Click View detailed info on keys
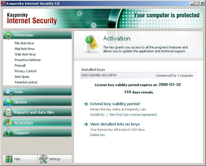 115,124
